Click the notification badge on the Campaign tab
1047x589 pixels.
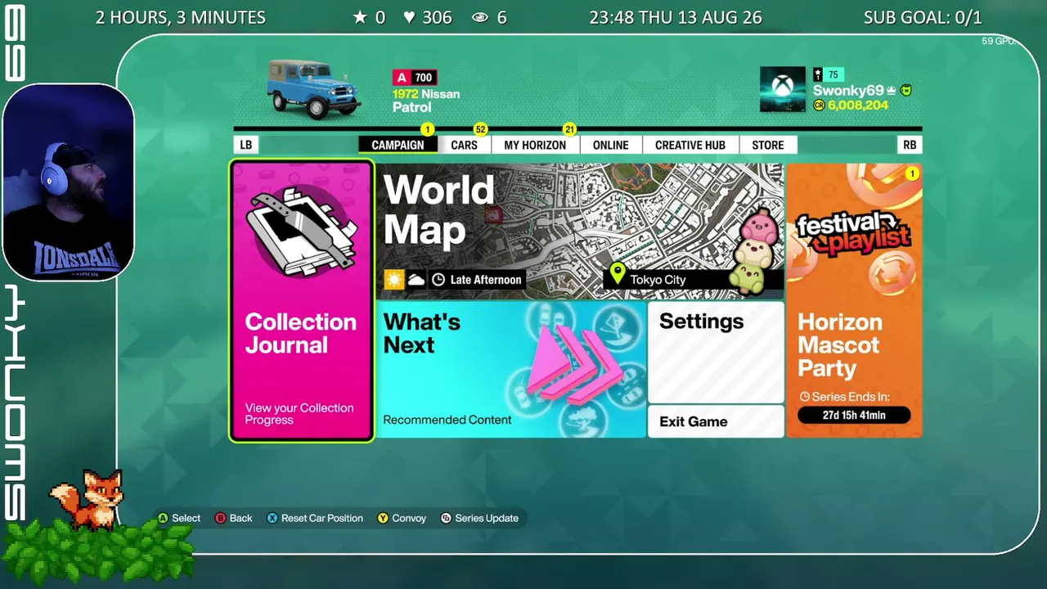pyautogui.click(x=427, y=129)
